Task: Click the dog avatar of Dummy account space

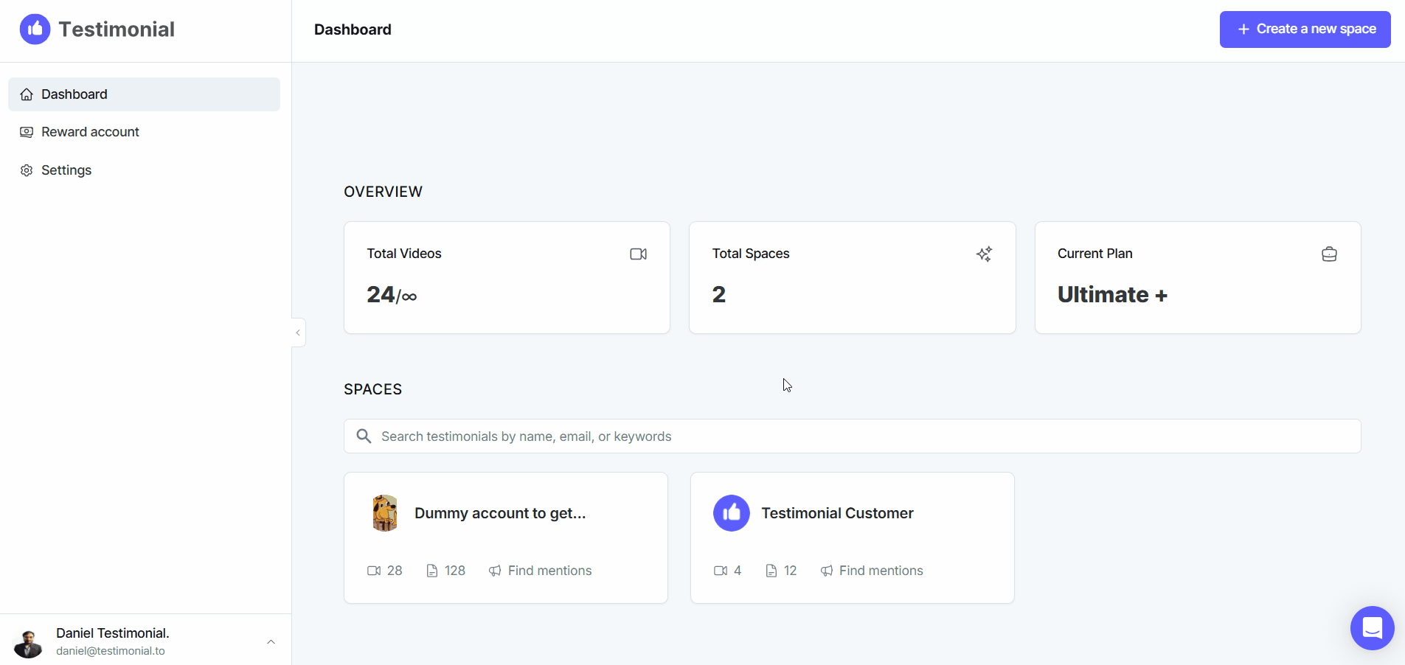Action: tap(385, 513)
